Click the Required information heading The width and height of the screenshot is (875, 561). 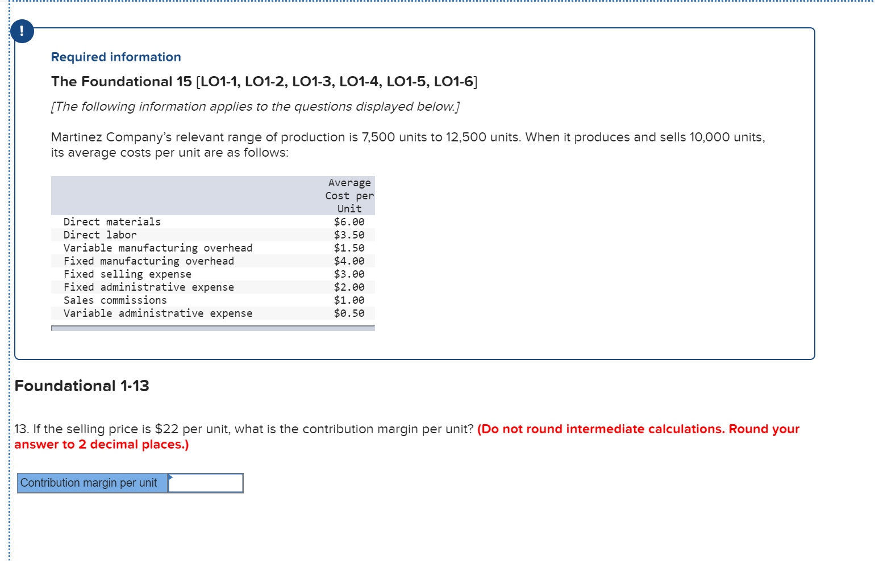pos(115,57)
